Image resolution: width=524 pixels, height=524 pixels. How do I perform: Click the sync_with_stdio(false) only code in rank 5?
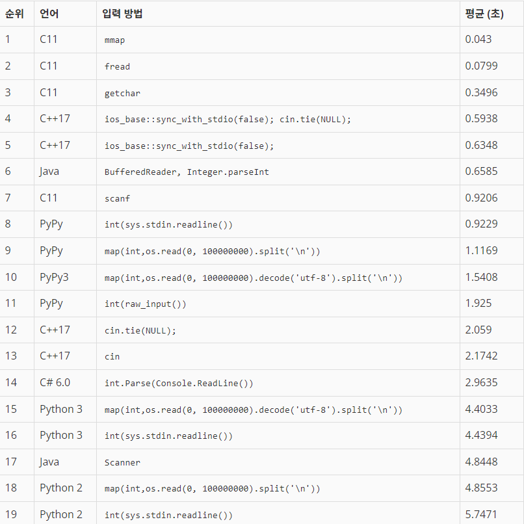pos(189,146)
